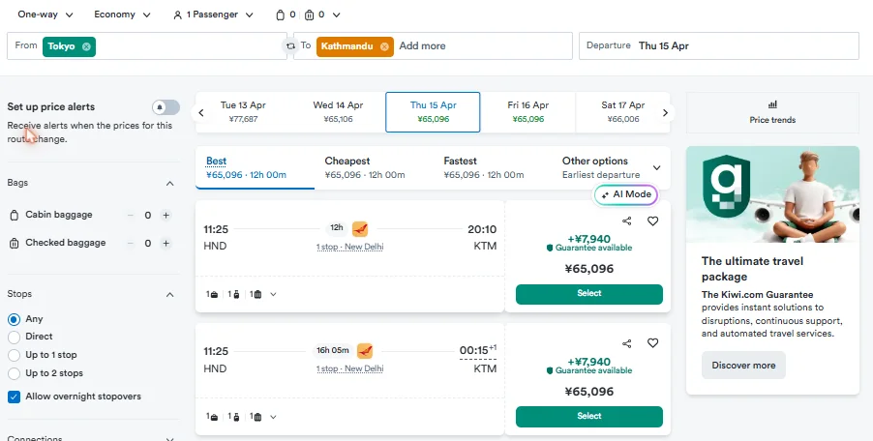The width and height of the screenshot is (873, 441).
Task: Swap origin and destination with arrows icon
Action: 290,46
